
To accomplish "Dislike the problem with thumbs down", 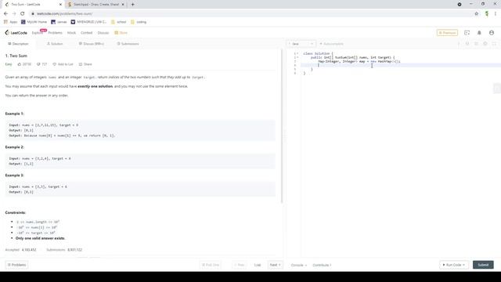I will click(x=41, y=64).
